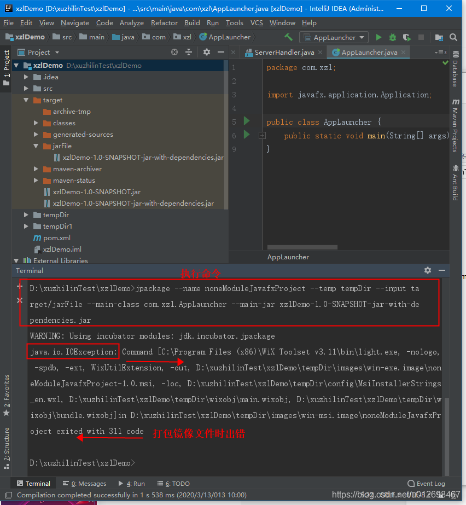Collapse External Libraries node

point(16,261)
